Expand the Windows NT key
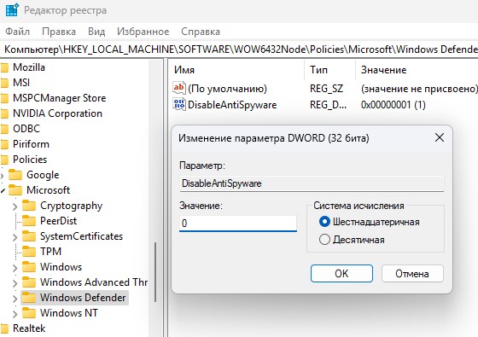The image size is (478, 337). coord(15,314)
